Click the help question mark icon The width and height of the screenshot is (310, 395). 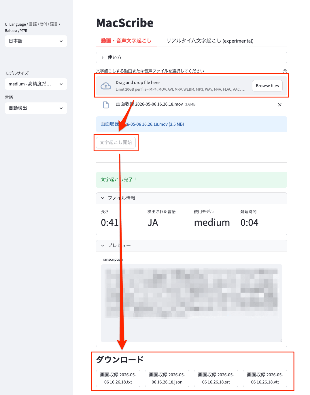(x=285, y=71)
